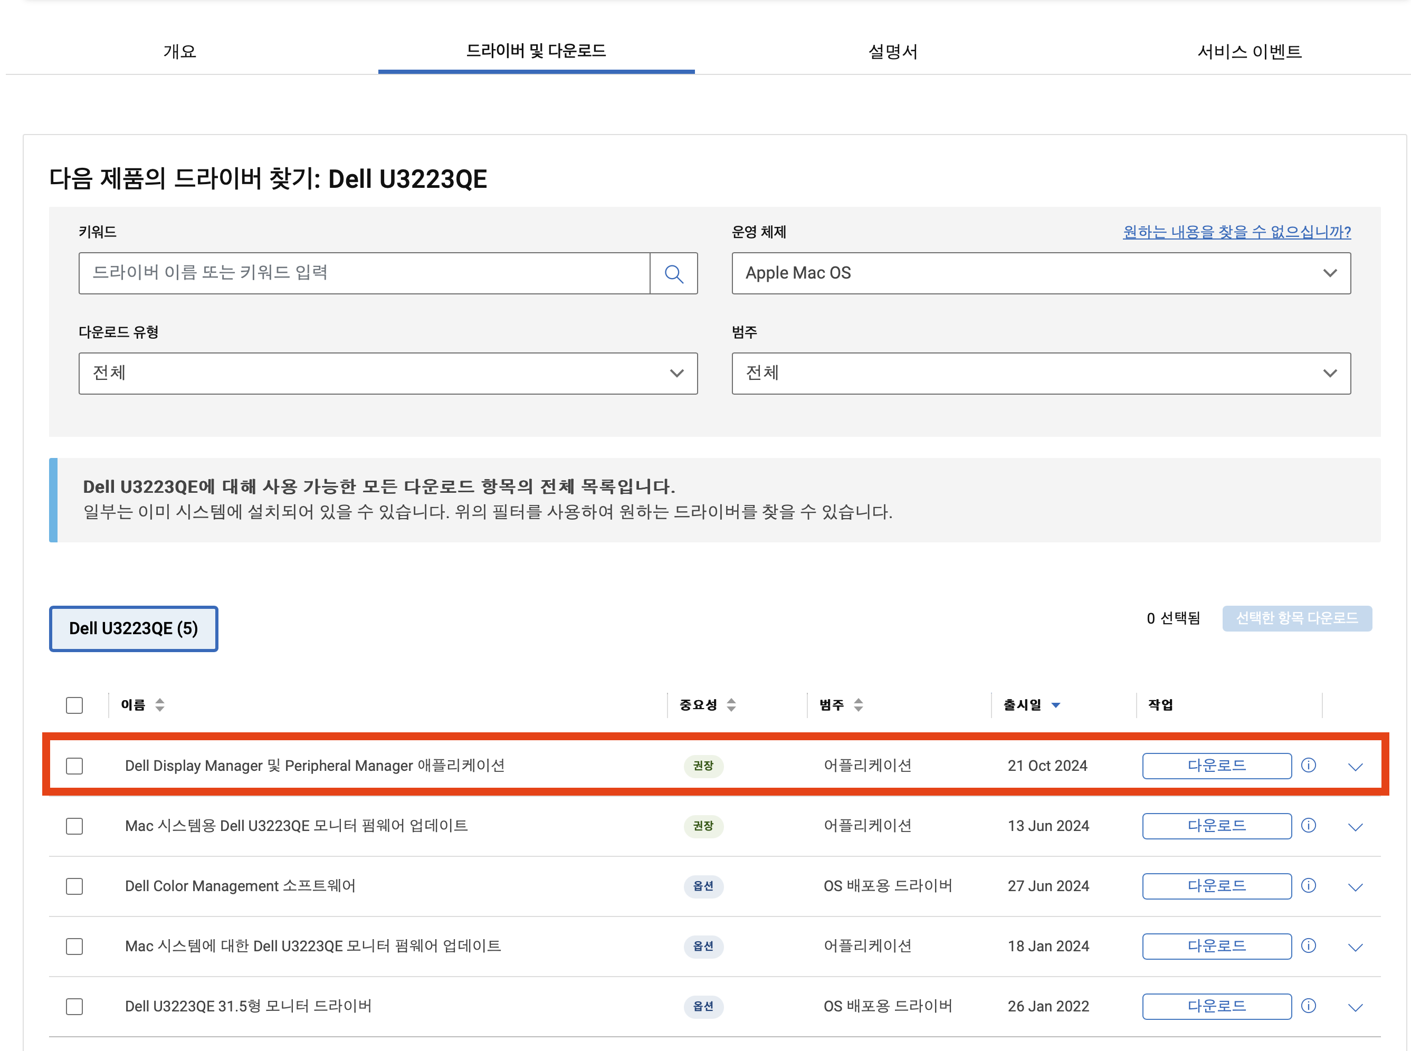Open the 서비스 이벤트 tab
1411x1051 pixels.
(x=1249, y=52)
